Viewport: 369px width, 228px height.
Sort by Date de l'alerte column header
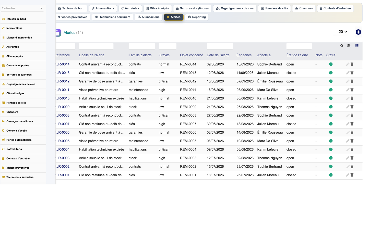coord(218,55)
